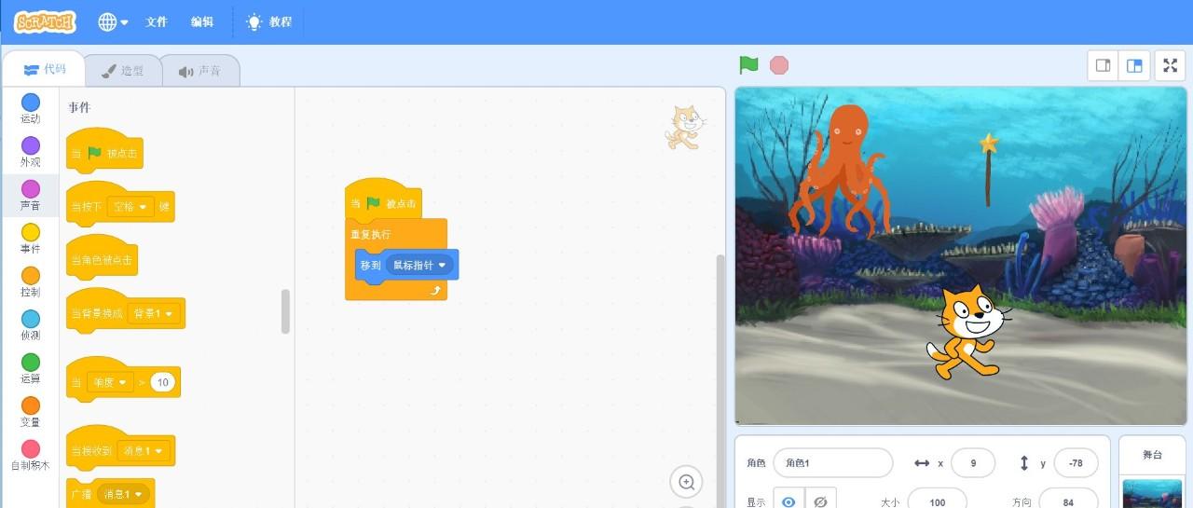
Task: Click the palette block 当绿旗被点击
Action: point(104,150)
